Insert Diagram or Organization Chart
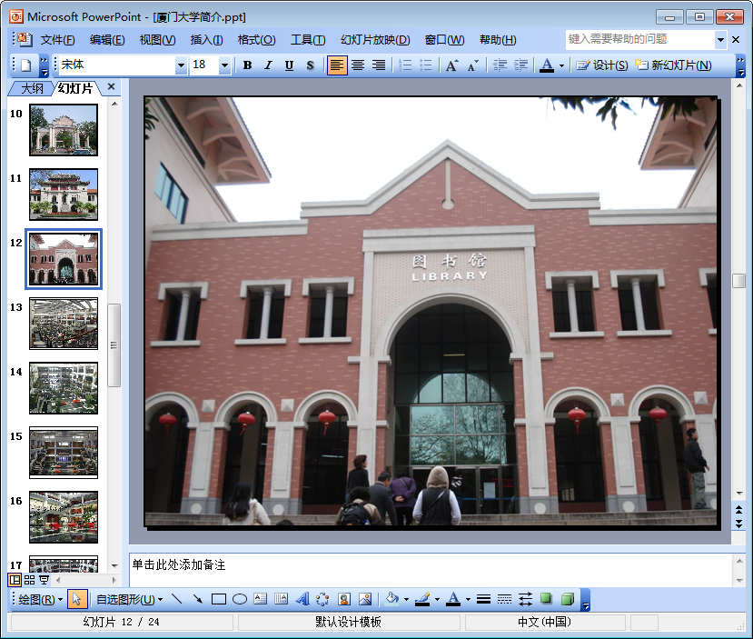The image size is (753, 639). [322, 599]
